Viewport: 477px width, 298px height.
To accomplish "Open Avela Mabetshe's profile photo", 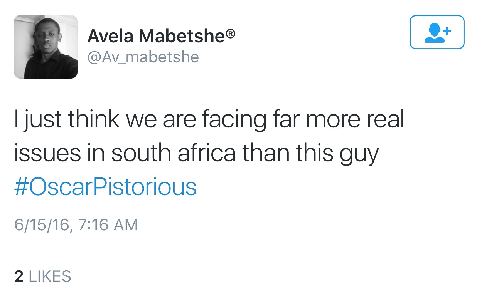I will pos(46,47).
